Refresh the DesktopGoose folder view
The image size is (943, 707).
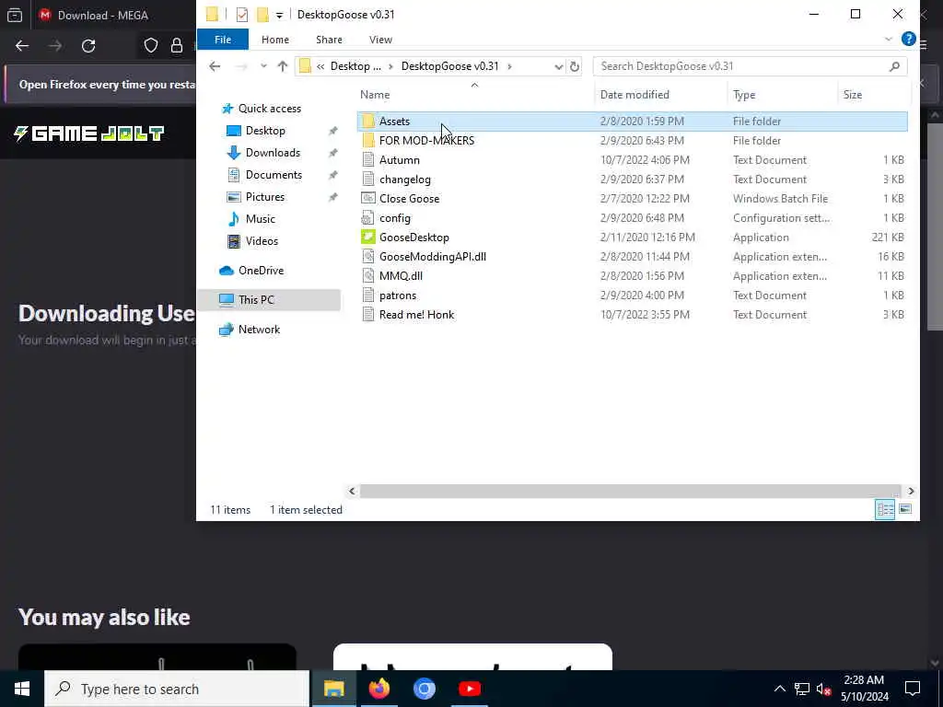point(575,66)
